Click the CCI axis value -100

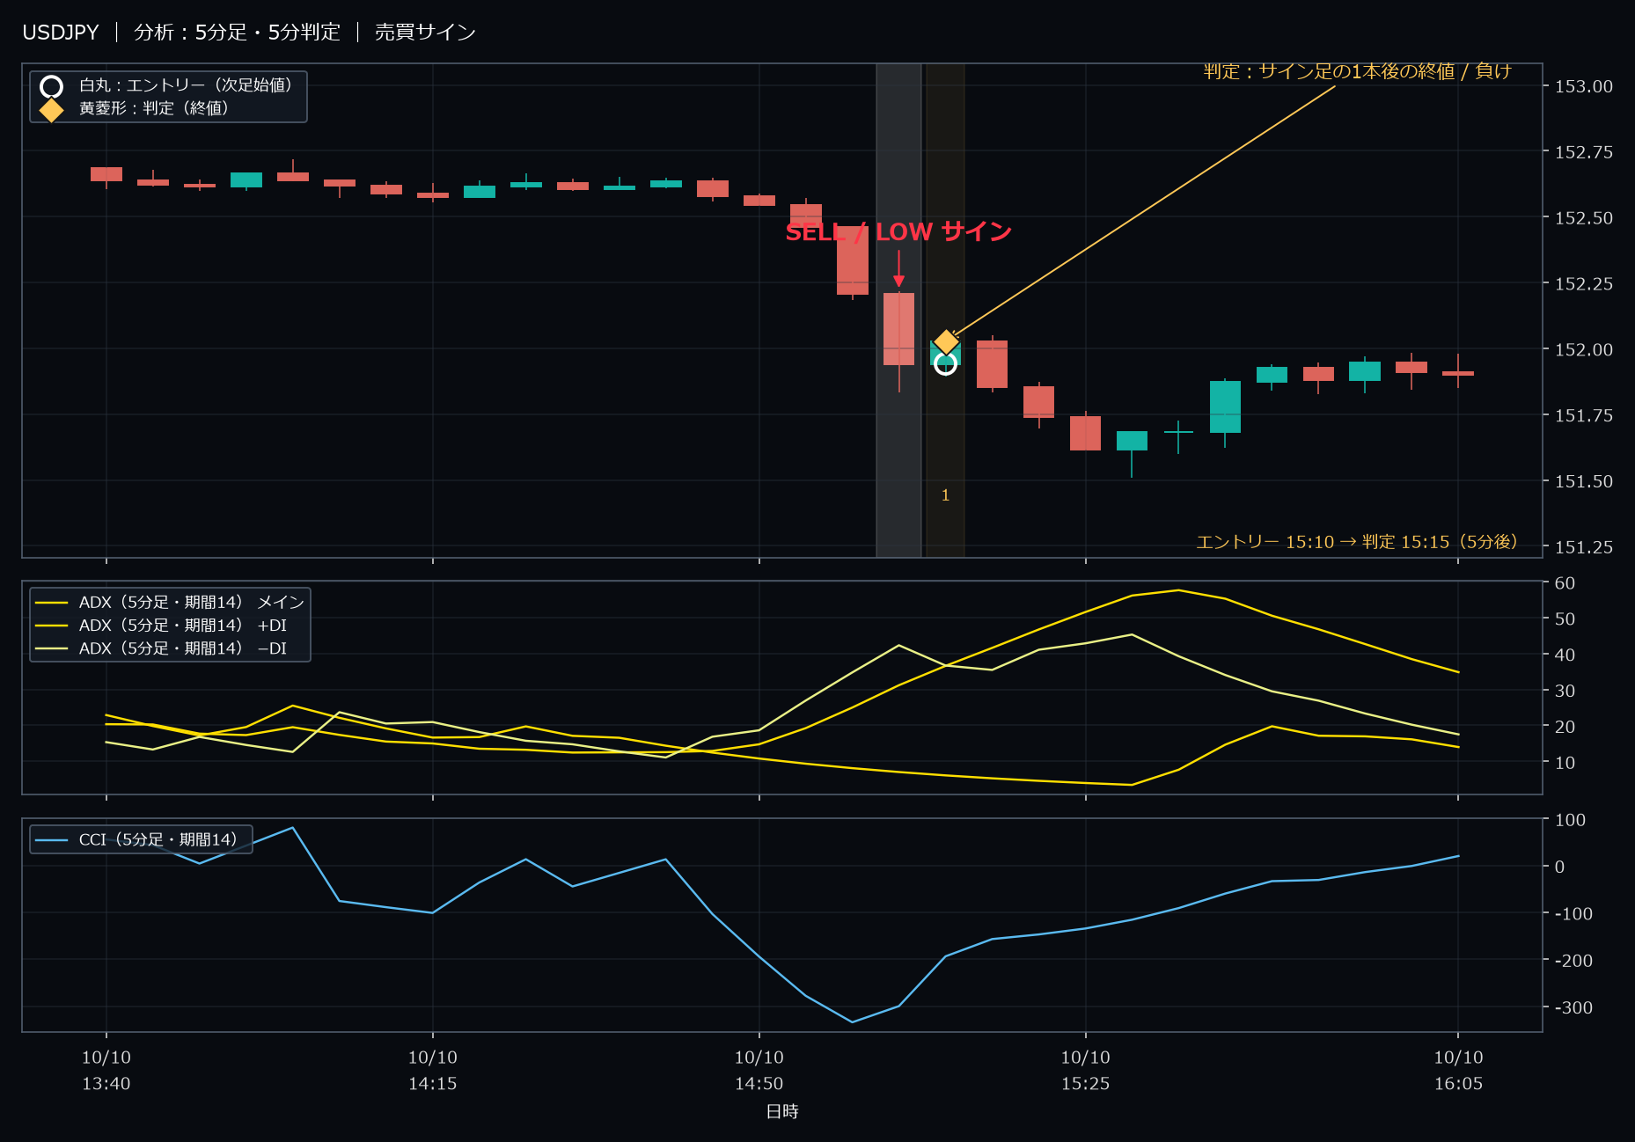click(x=1573, y=914)
